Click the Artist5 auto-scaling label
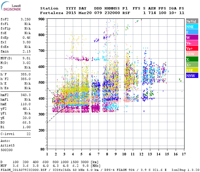 tap(7, 146)
